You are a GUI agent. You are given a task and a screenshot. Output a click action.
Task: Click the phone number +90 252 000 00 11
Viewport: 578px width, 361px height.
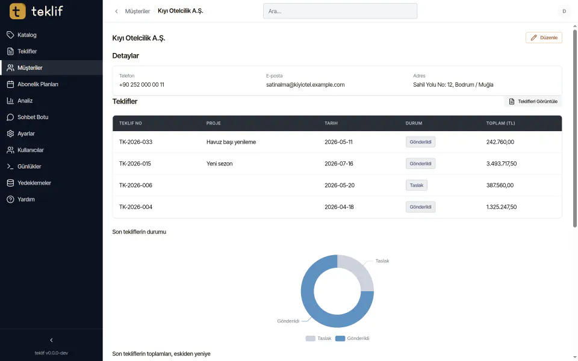(x=141, y=85)
